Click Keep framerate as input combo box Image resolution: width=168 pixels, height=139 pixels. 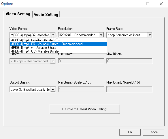[129, 35]
